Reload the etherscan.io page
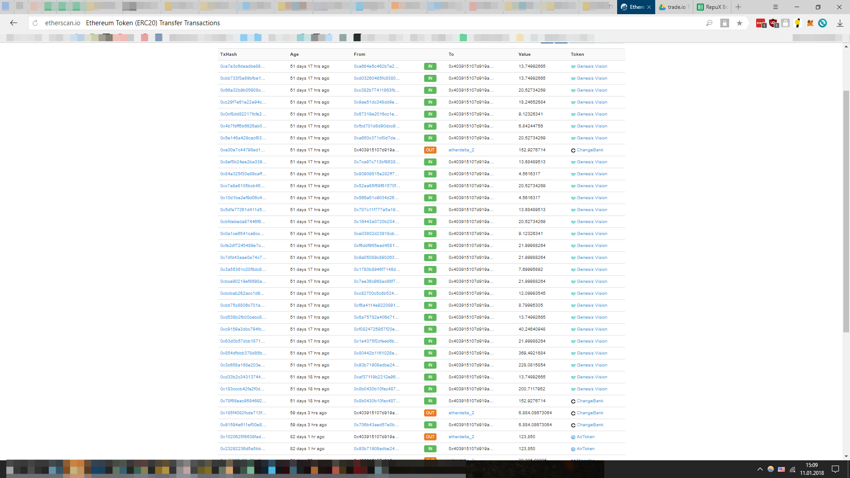This screenshot has width=850, height=478. click(35, 23)
